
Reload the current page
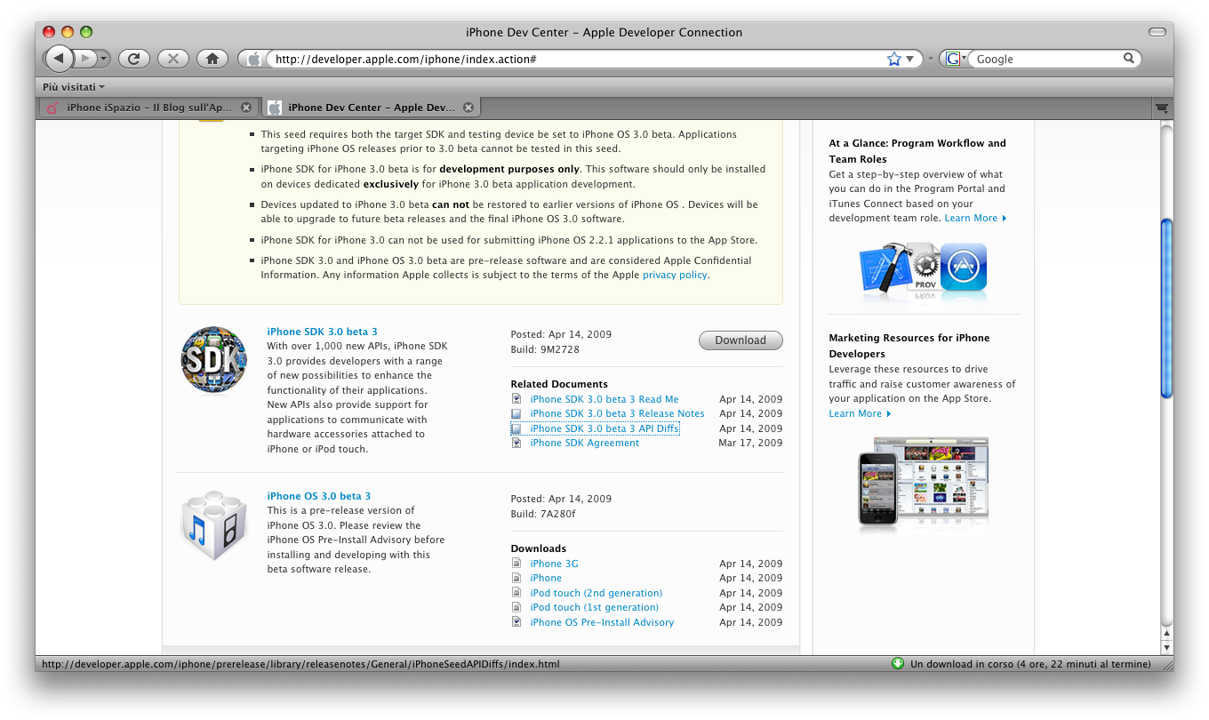pyautogui.click(x=133, y=59)
